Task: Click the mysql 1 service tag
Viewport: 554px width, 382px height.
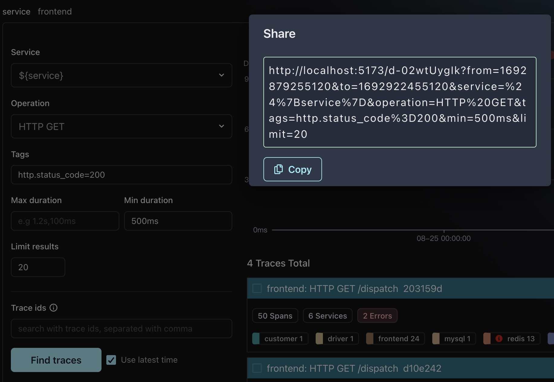Action: click(x=454, y=338)
